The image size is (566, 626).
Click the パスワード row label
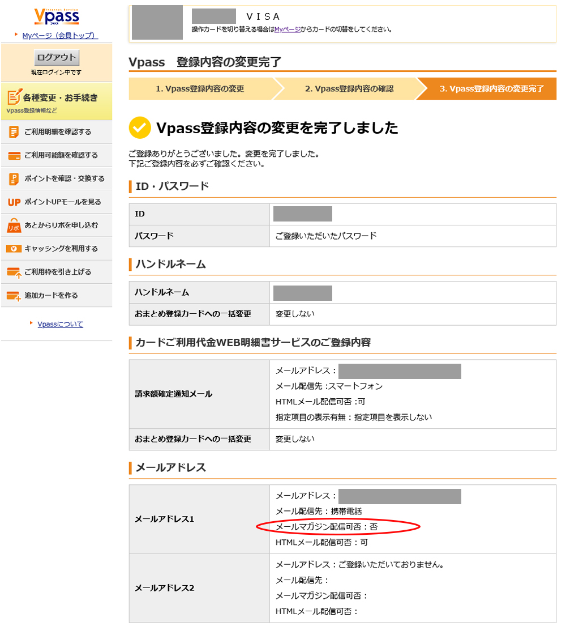pyautogui.click(x=154, y=236)
